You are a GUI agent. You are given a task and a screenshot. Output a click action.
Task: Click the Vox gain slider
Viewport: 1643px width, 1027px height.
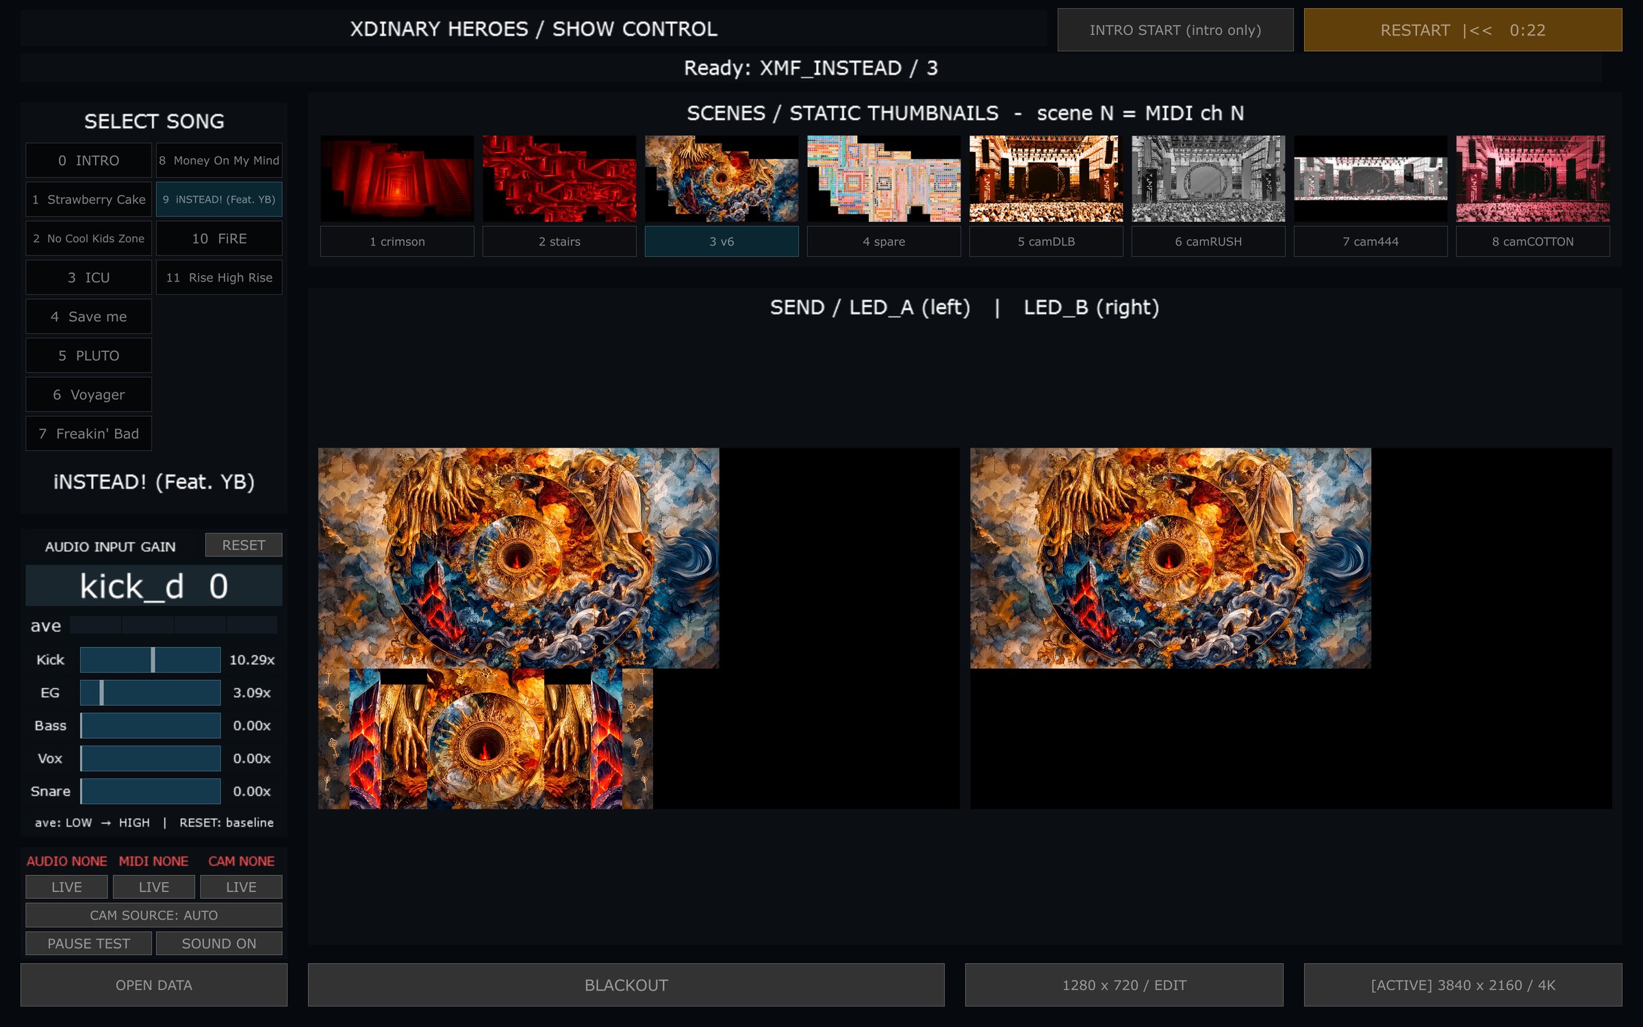coord(150,759)
